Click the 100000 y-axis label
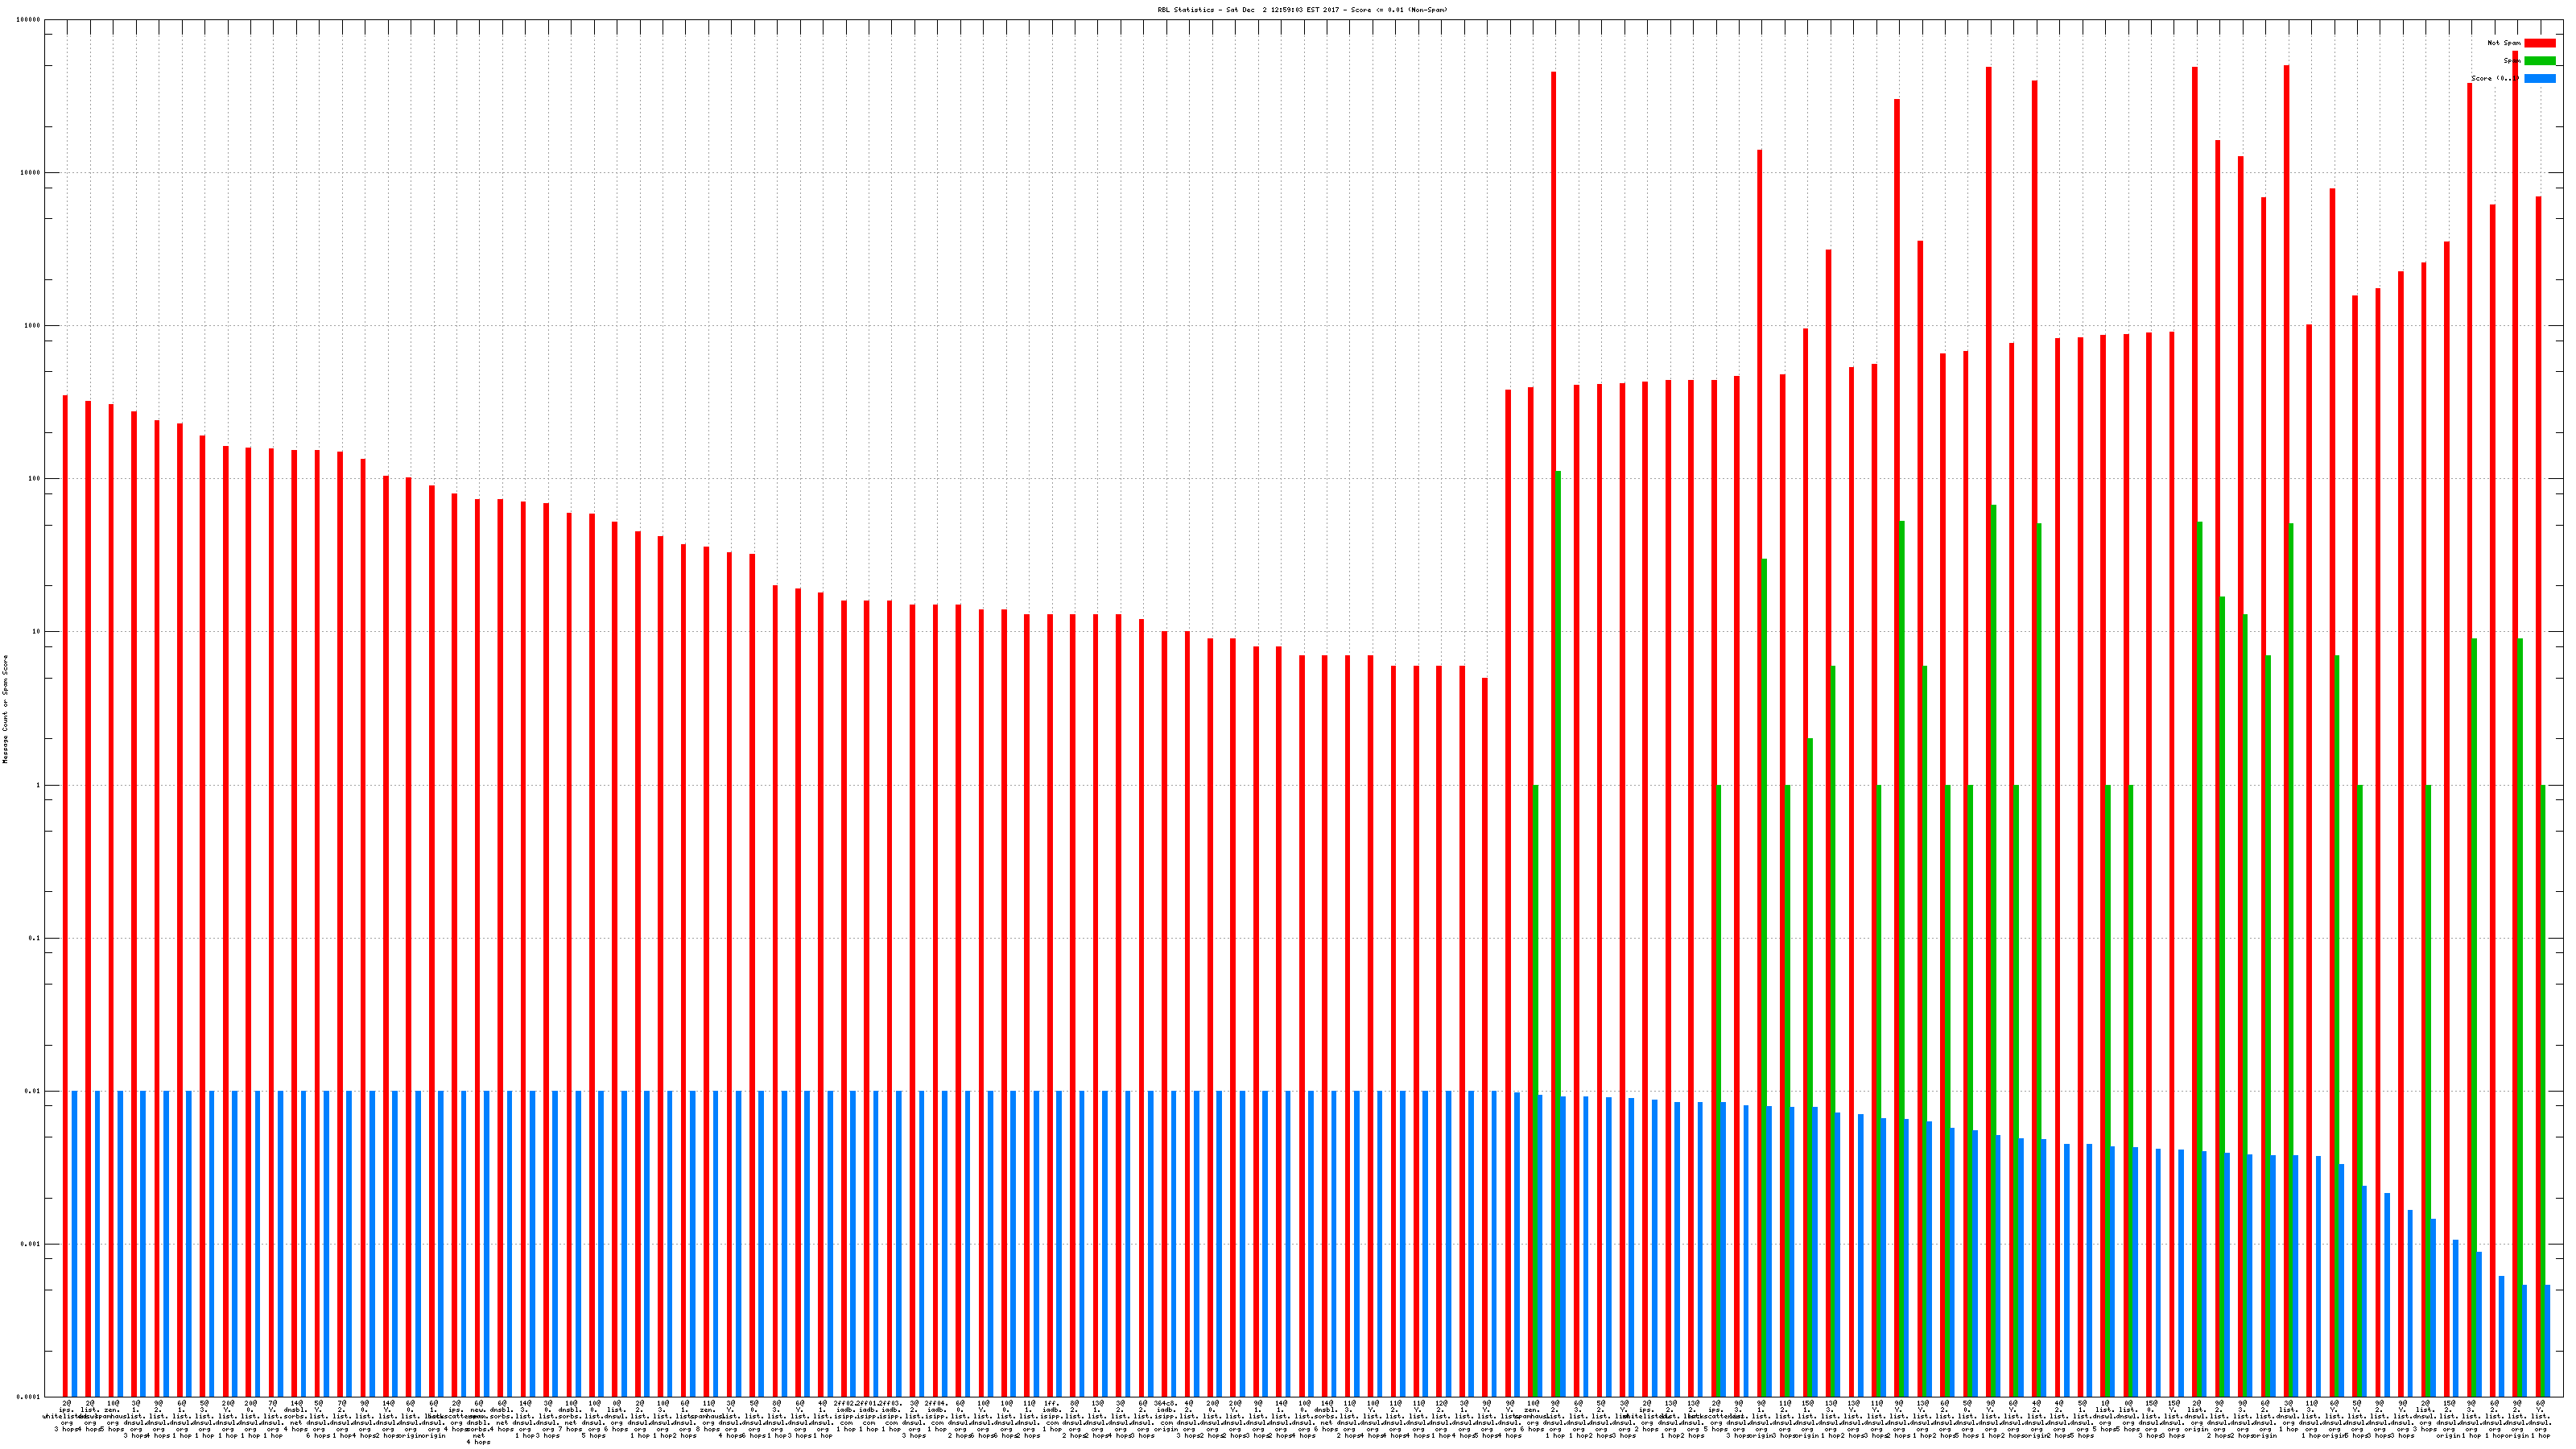Viewport: 2576px width, 1449px height. tap(29, 20)
